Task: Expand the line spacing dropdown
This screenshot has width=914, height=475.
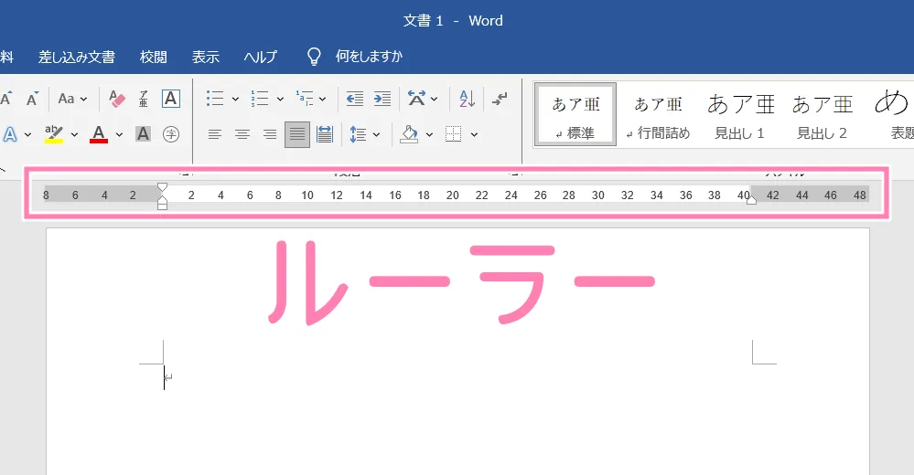Action: 377,135
